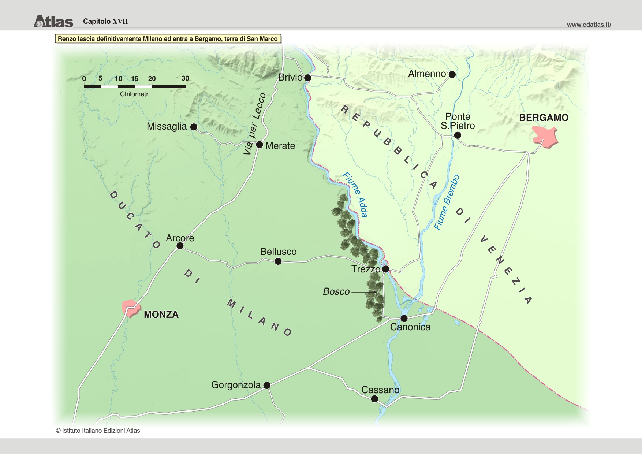Viewport: 642px width, 454px height.
Task: Click the Atlas logo
Action: coord(53,22)
